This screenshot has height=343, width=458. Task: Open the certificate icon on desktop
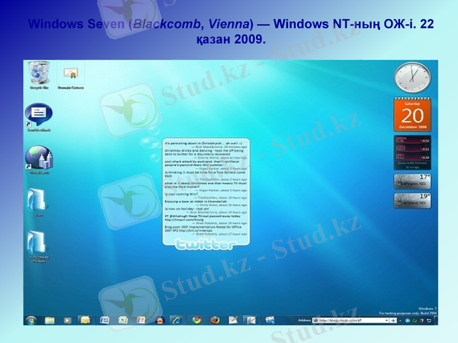[x=71, y=74]
